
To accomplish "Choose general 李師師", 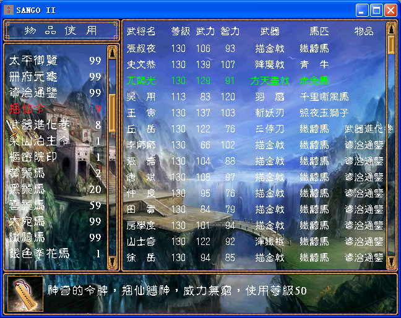I will (x=141, y=145).
